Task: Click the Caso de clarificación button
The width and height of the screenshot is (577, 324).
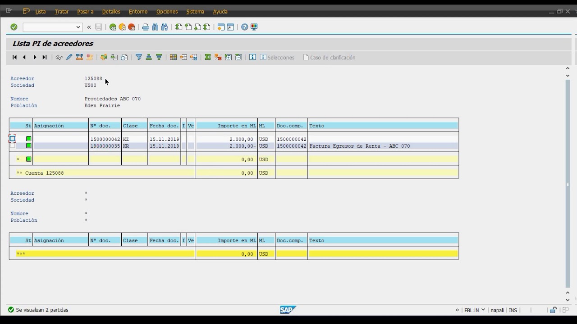Action: pos(330,58)
